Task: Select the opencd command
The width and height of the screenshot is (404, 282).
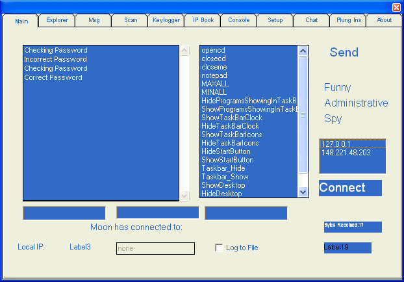Action: pyautogui.click(x=213, y=50)
